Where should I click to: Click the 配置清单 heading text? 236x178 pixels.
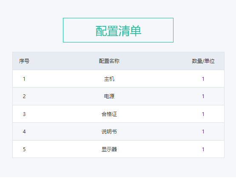coord(118,31)
